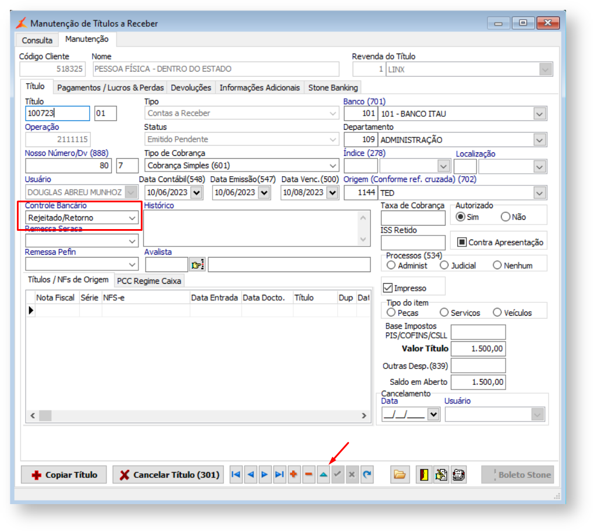Click the application logo in title bar
The width and height of the screenshot is (594, 532).
(x=22, y=23)
